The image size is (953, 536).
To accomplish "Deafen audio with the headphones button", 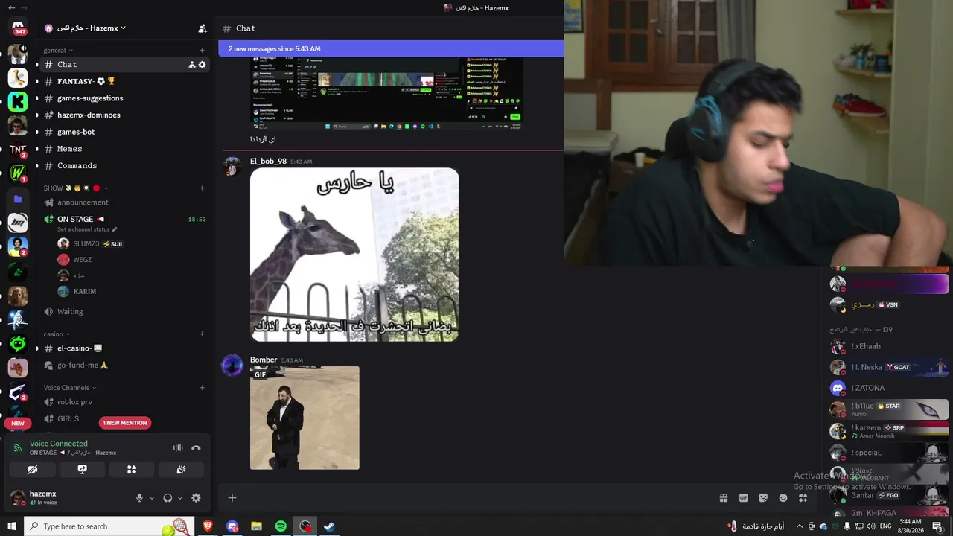I will pyautogui.click(x=168, y=498).
